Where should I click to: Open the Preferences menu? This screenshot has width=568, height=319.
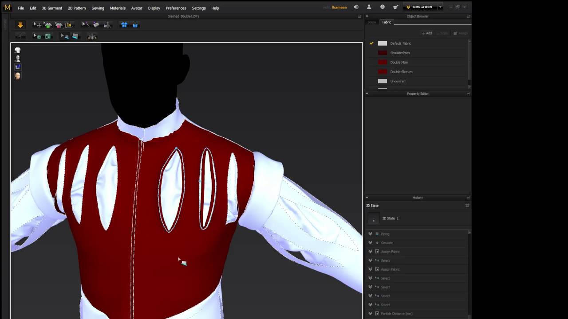[x=176, y=8]
